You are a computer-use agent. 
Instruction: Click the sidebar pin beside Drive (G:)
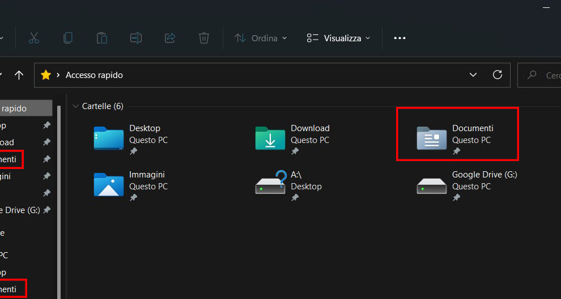click(x=46, y=210)
